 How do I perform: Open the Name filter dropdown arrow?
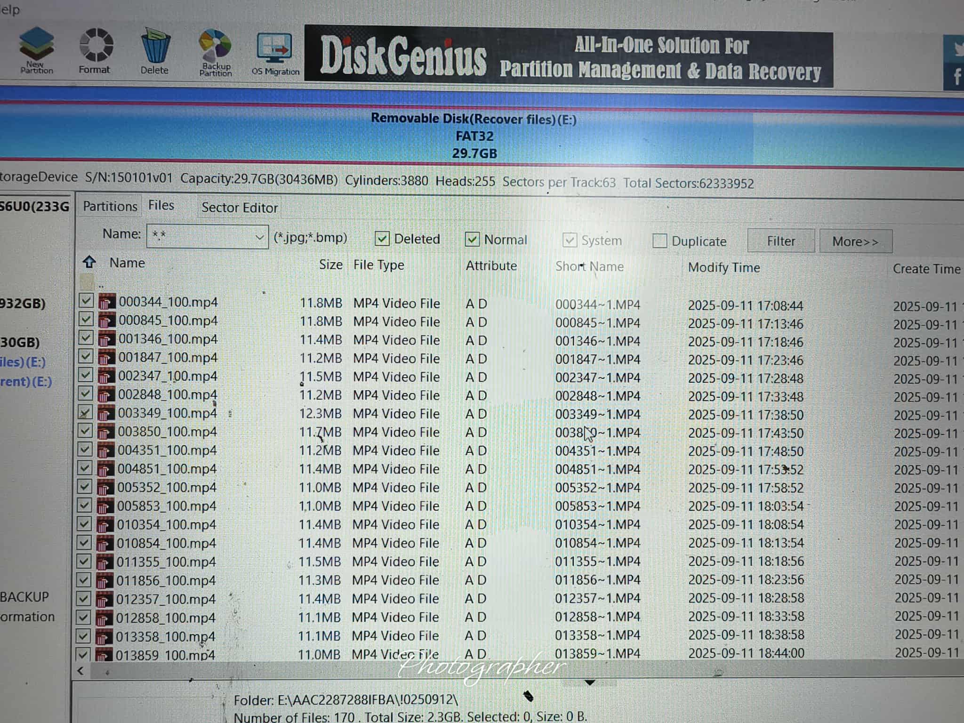[259, 236]
